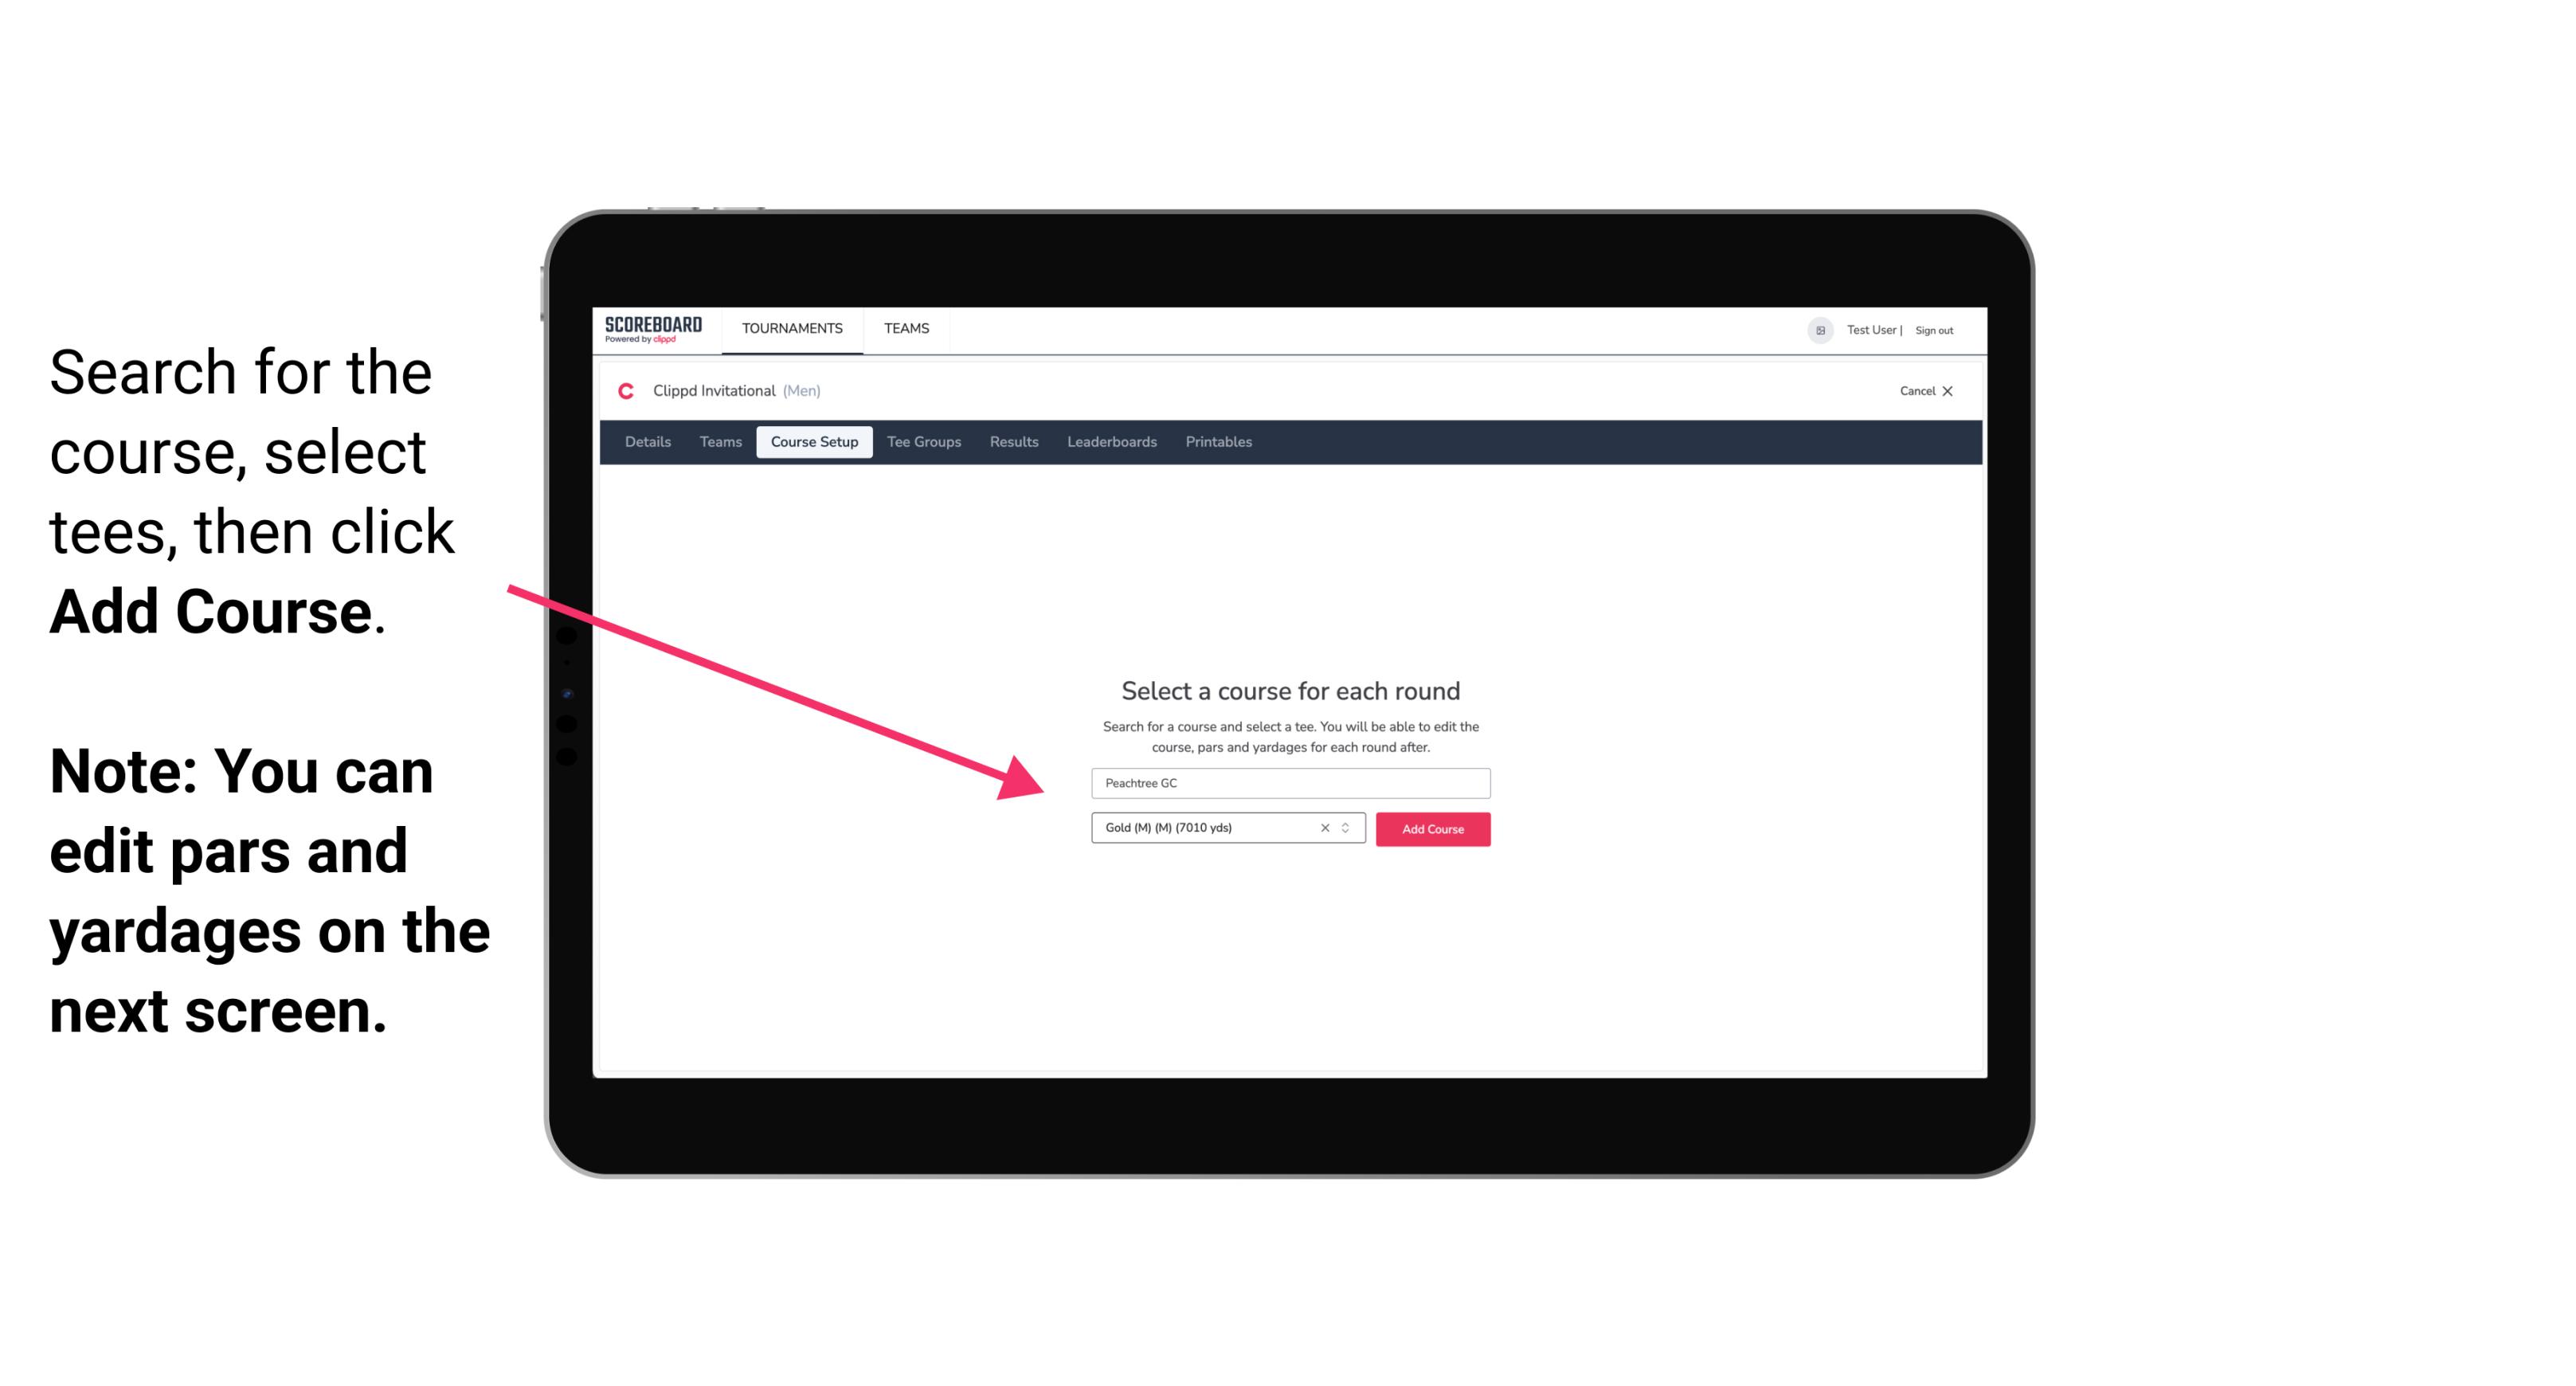2576x1386 pixels.
Task: Select the Tee Groups tab
Action: point(923,442)
